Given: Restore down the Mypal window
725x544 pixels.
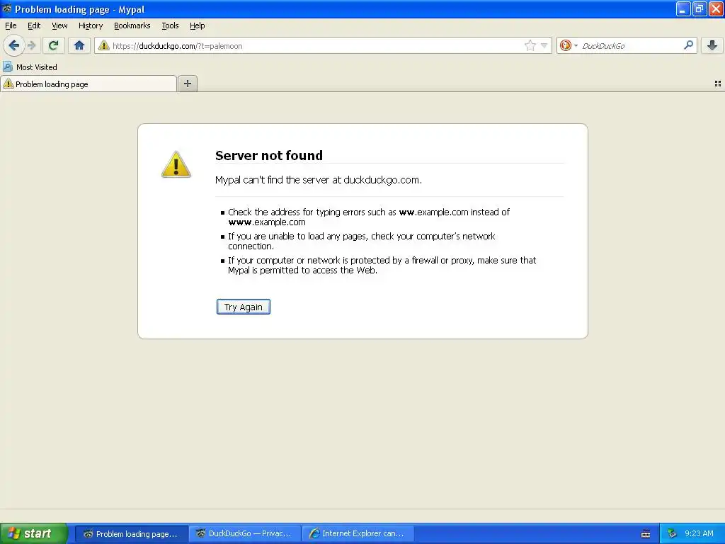Looking at the screenshot, I should (x=700, y=8).
